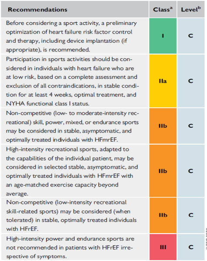
Task: Click the Class column header
Action: pyautogui.click(x=163, y=9)
